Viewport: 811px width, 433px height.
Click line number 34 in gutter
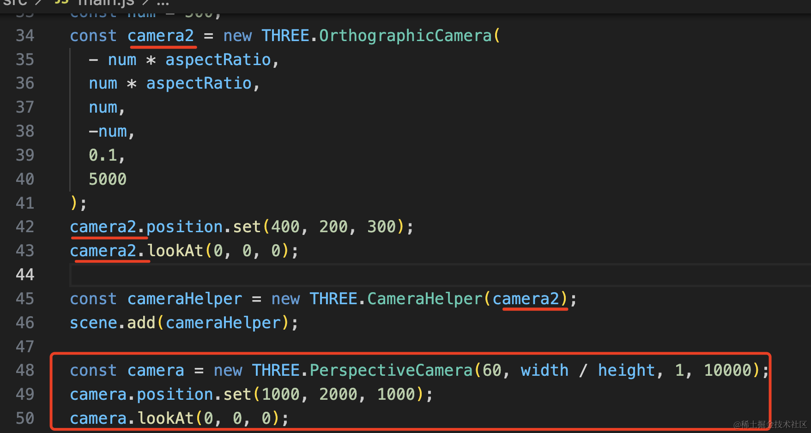point(25,36)
